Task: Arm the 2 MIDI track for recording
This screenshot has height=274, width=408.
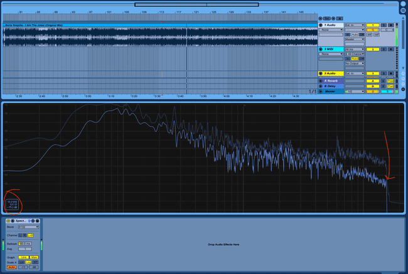Action: [x=391, y=49]
